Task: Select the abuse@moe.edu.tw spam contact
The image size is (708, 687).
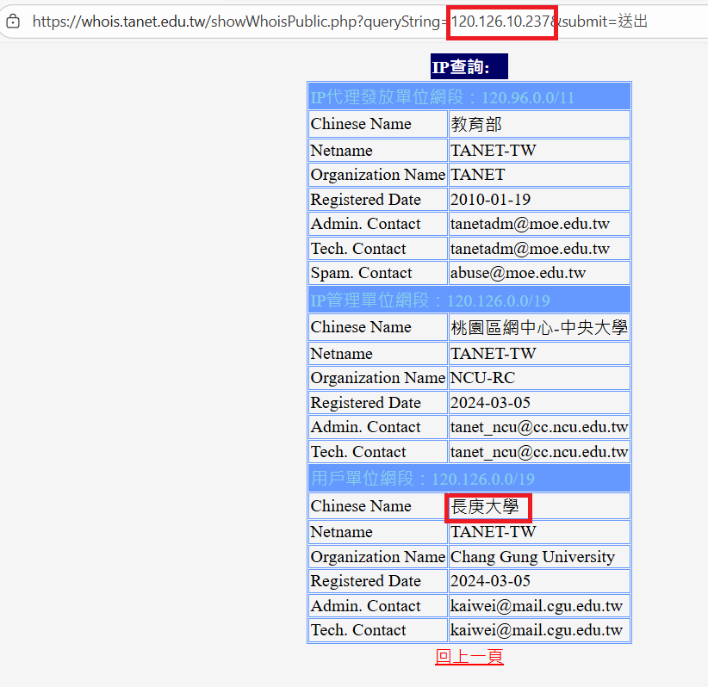Action: (518, 273)
